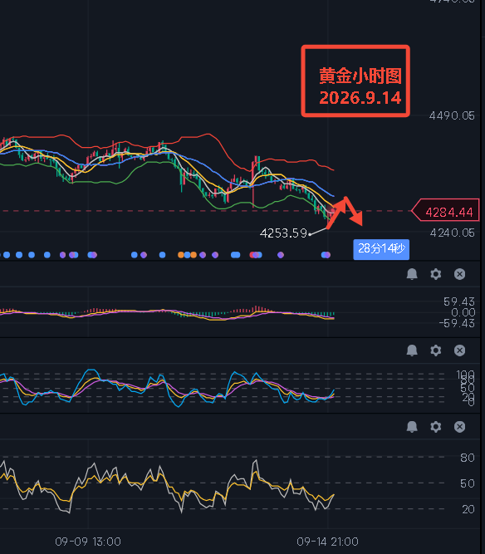Click the 09-09 13:00 time axis label

pyautogui.click(x=88, y=542)
